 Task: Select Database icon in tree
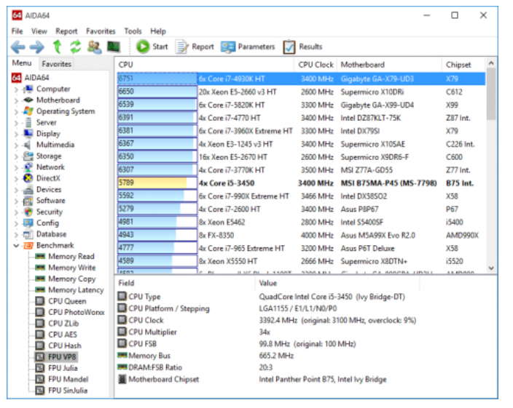[28, 234]
